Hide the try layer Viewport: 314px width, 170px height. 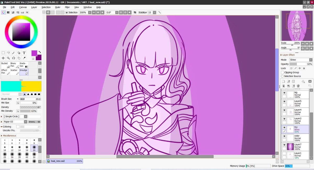pyautogui.click(x=284, y=127)
